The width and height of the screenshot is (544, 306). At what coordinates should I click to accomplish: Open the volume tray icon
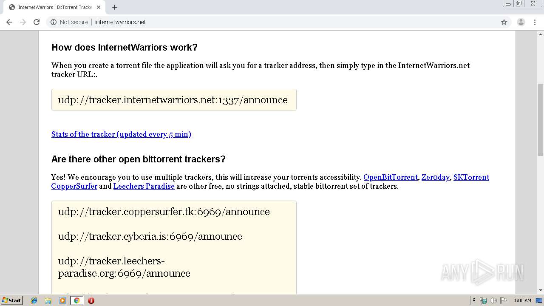point(493,300)
